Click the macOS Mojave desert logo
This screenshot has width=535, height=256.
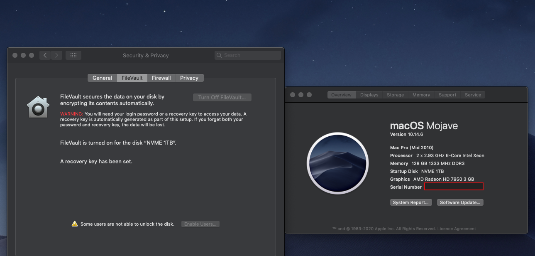337,163
